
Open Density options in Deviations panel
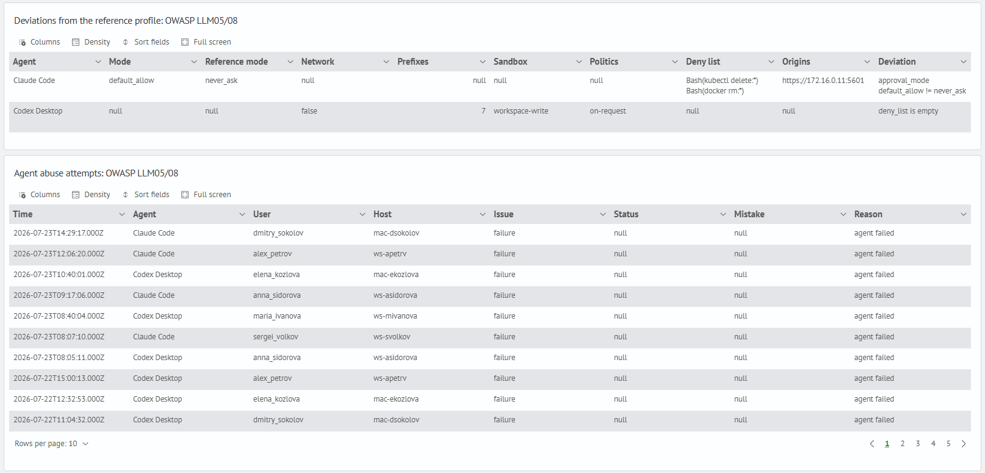91,42
